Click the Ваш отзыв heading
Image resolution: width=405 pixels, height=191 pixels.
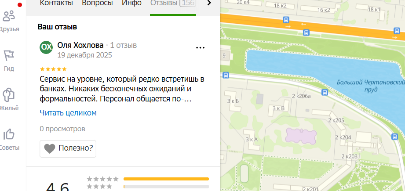click(57, 27)
